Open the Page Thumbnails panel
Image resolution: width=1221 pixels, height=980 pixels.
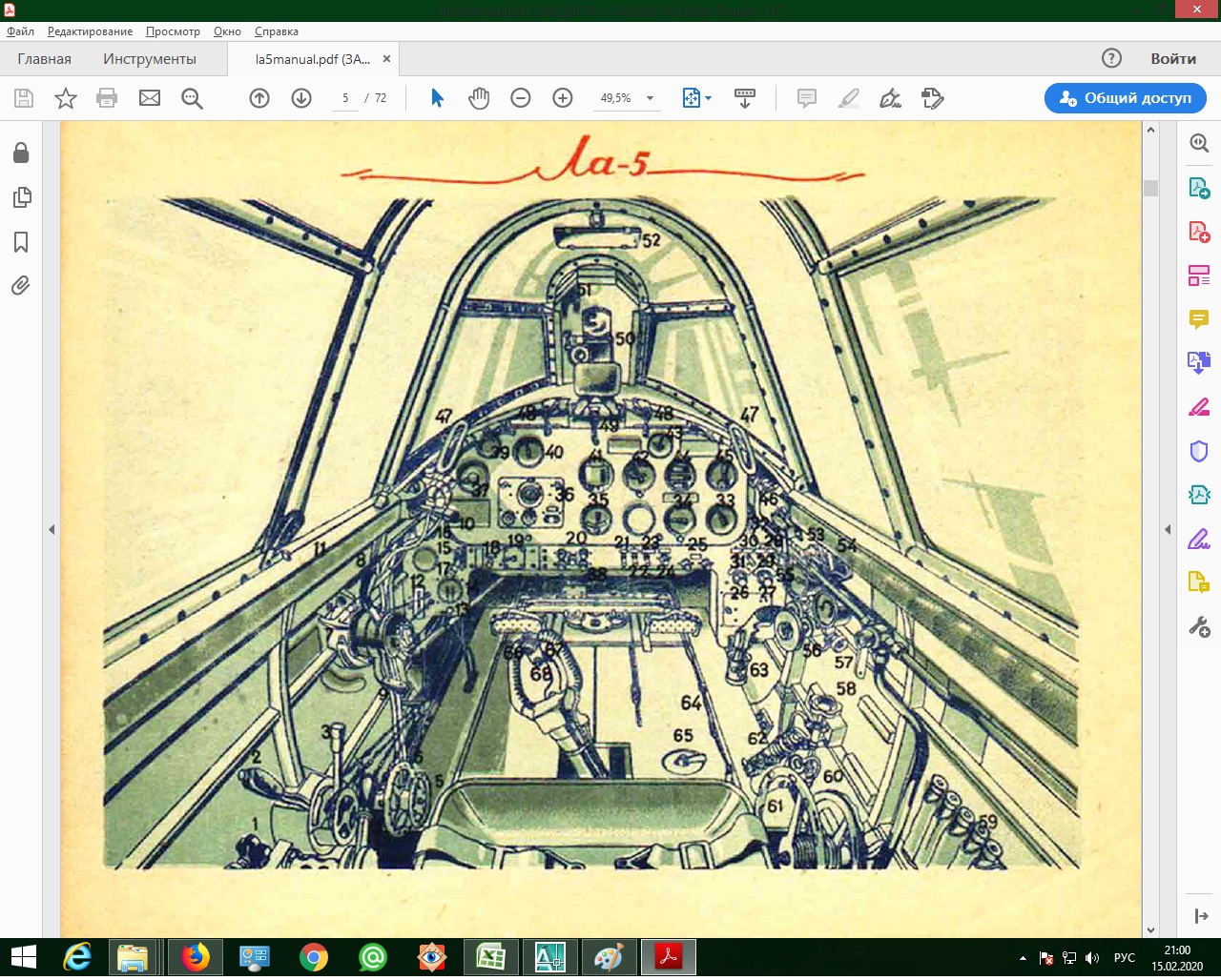(x=21, y=197)
